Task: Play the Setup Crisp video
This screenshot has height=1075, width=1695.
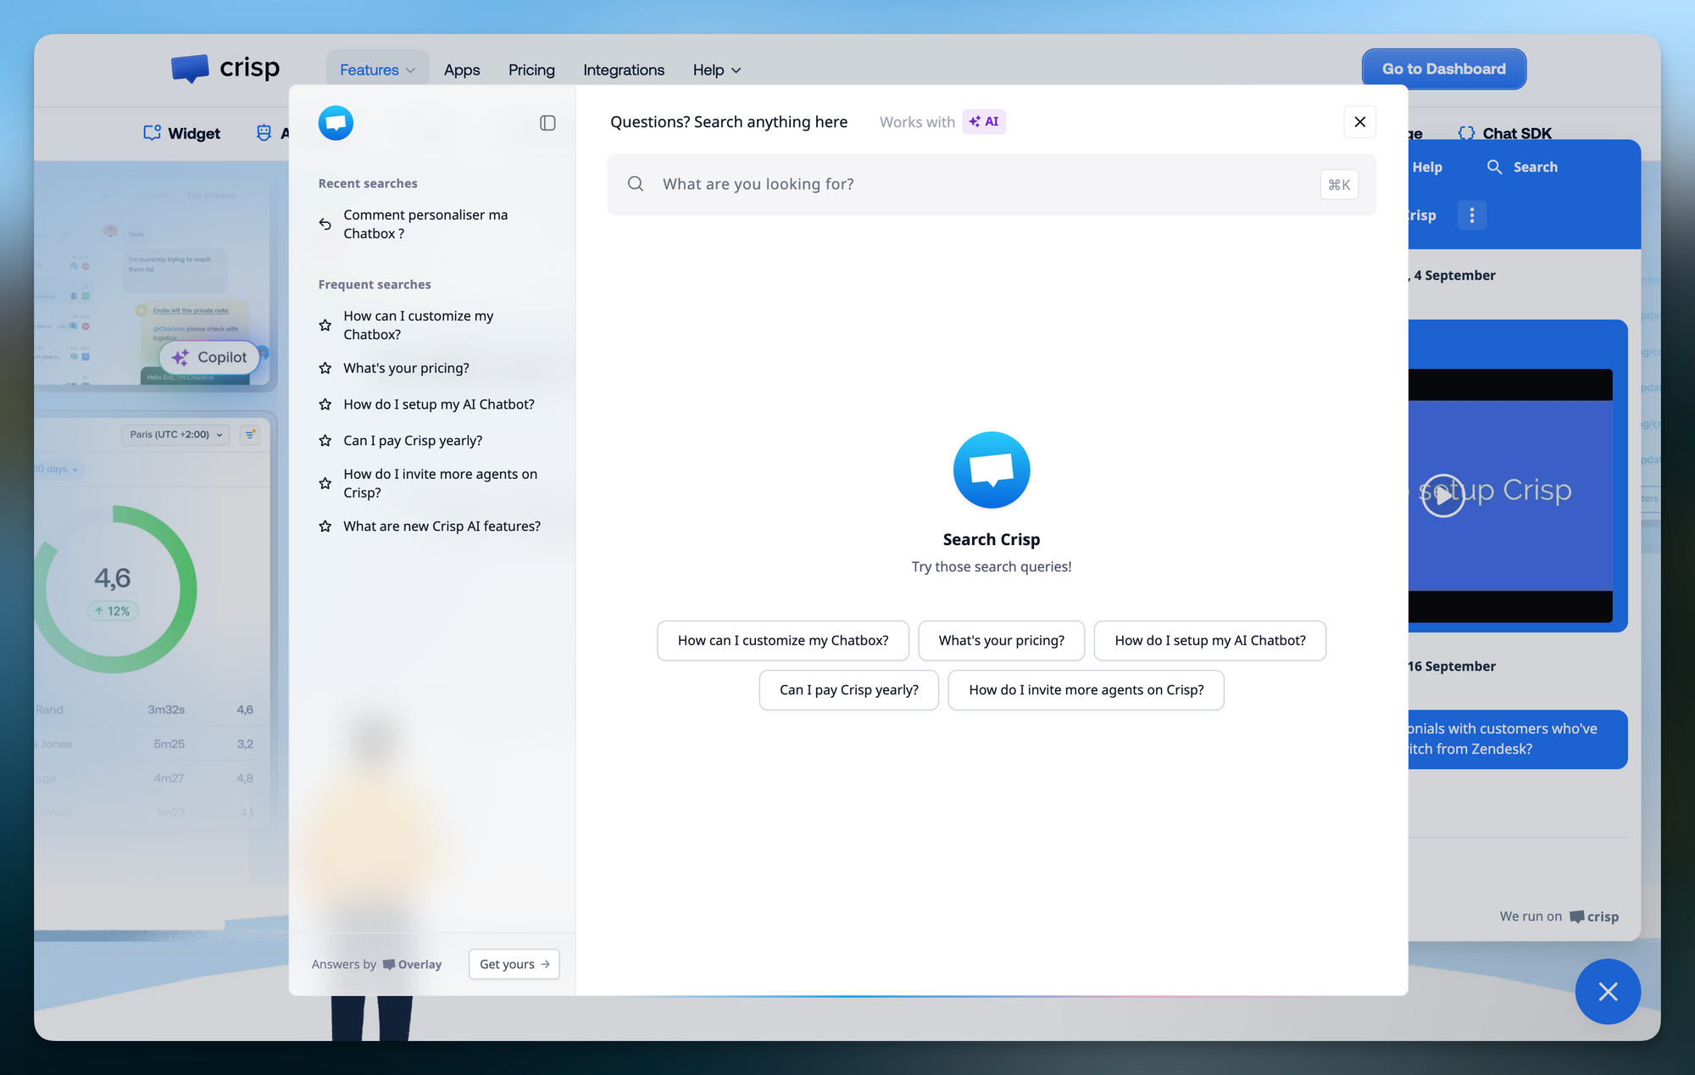Action: click(1442, 495)
